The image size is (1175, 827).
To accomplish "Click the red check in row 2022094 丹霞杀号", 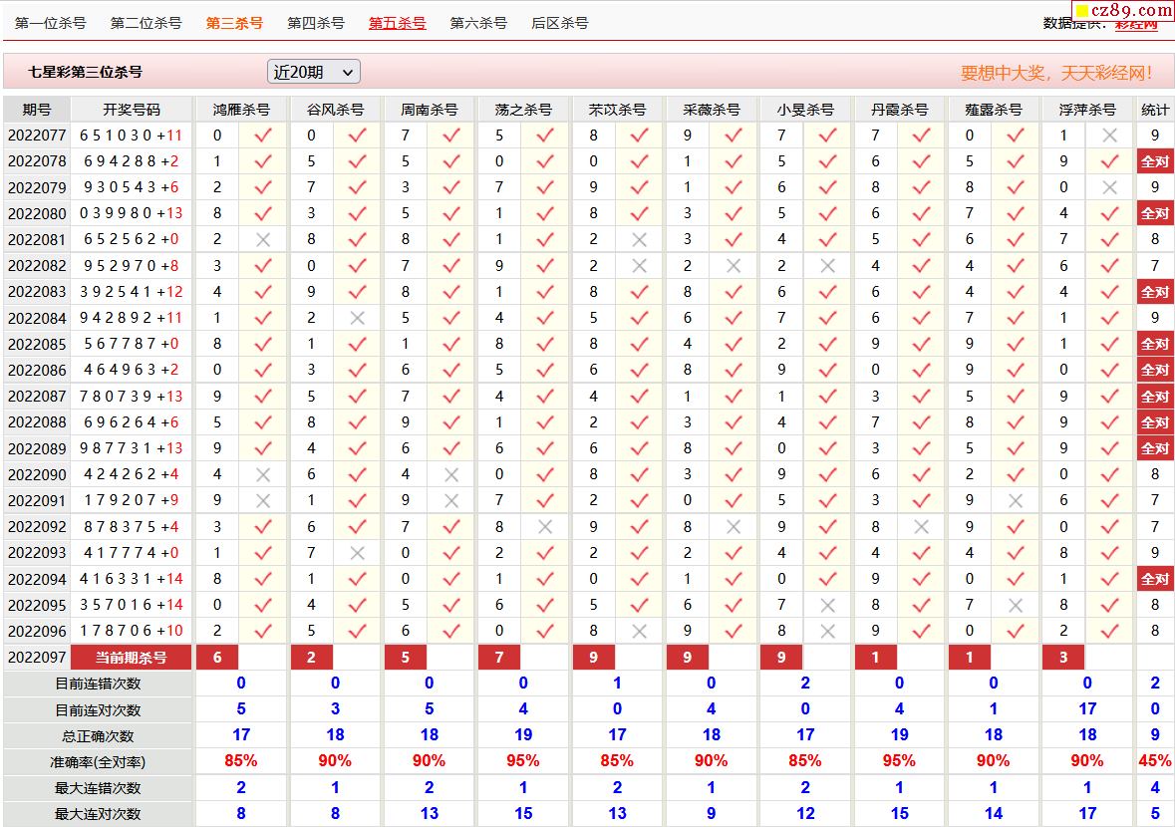I will pyautogui.click(x=922, y=578).
